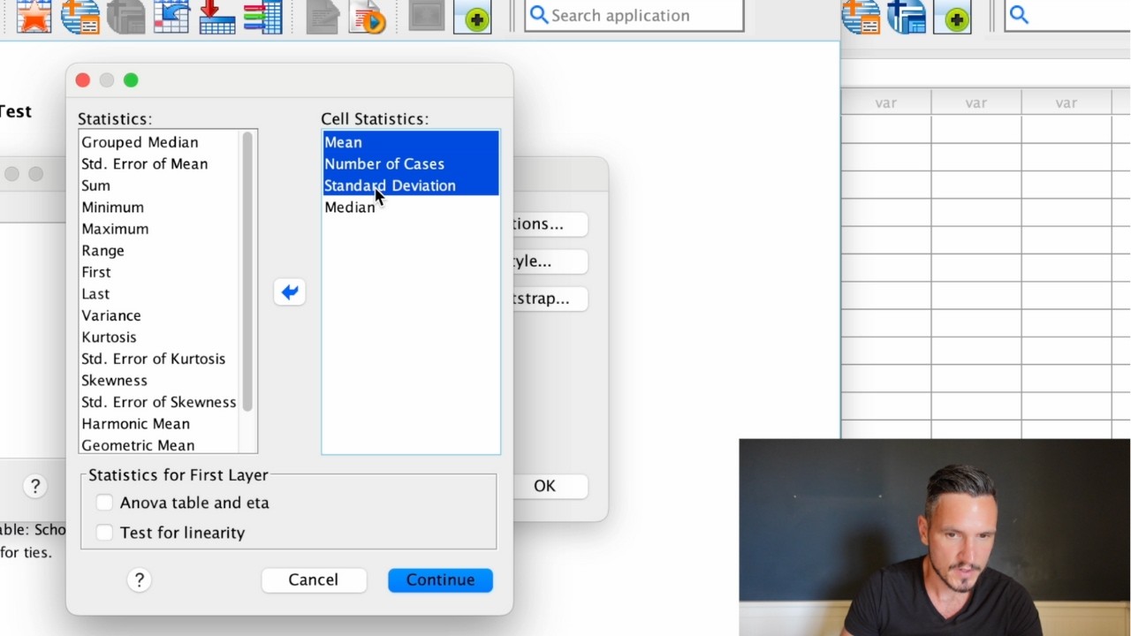1131x636 pixels.
Task: Open the partially hidden Options button
Action: 550,224
